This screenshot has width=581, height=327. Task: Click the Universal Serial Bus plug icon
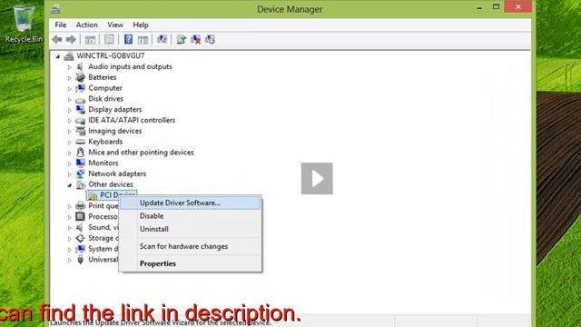point(80,260)
